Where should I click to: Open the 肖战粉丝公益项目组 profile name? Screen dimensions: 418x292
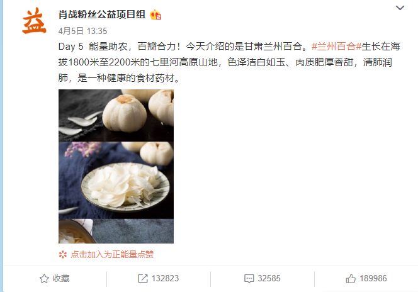click(x=102, y=14)
